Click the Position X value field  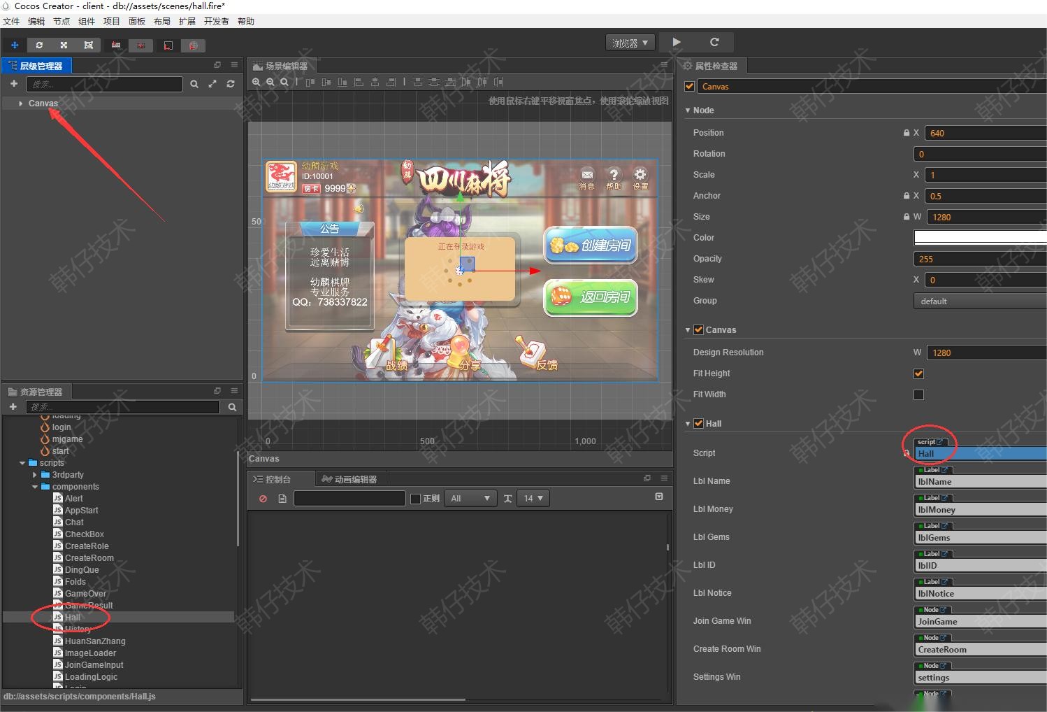pyautogui.click(x=985, y=133)
